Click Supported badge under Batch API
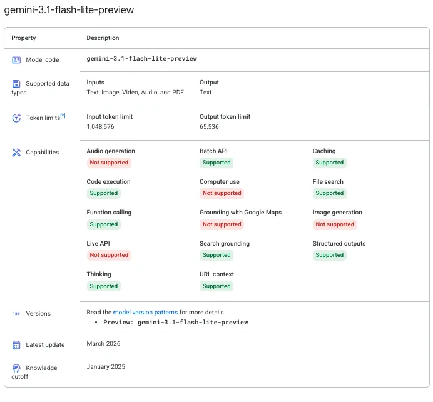Viewport: 433px width, 402px height. pos(216,163)
